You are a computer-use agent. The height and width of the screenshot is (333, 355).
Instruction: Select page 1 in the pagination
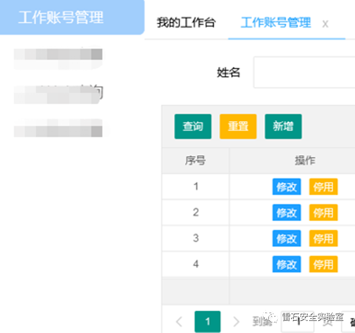(x=208, y=321)
